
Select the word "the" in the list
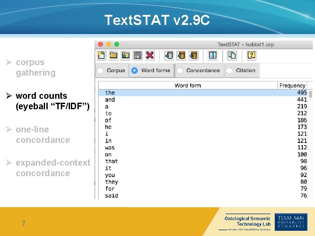pos(110,93)
